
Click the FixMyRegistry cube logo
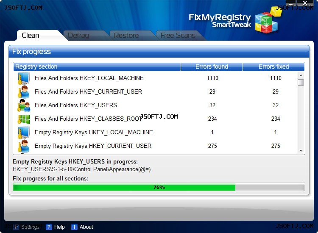pos(268,20)
